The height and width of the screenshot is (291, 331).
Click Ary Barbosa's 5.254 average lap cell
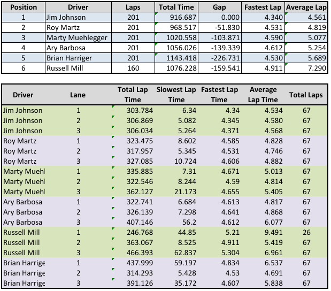(306, 48)
